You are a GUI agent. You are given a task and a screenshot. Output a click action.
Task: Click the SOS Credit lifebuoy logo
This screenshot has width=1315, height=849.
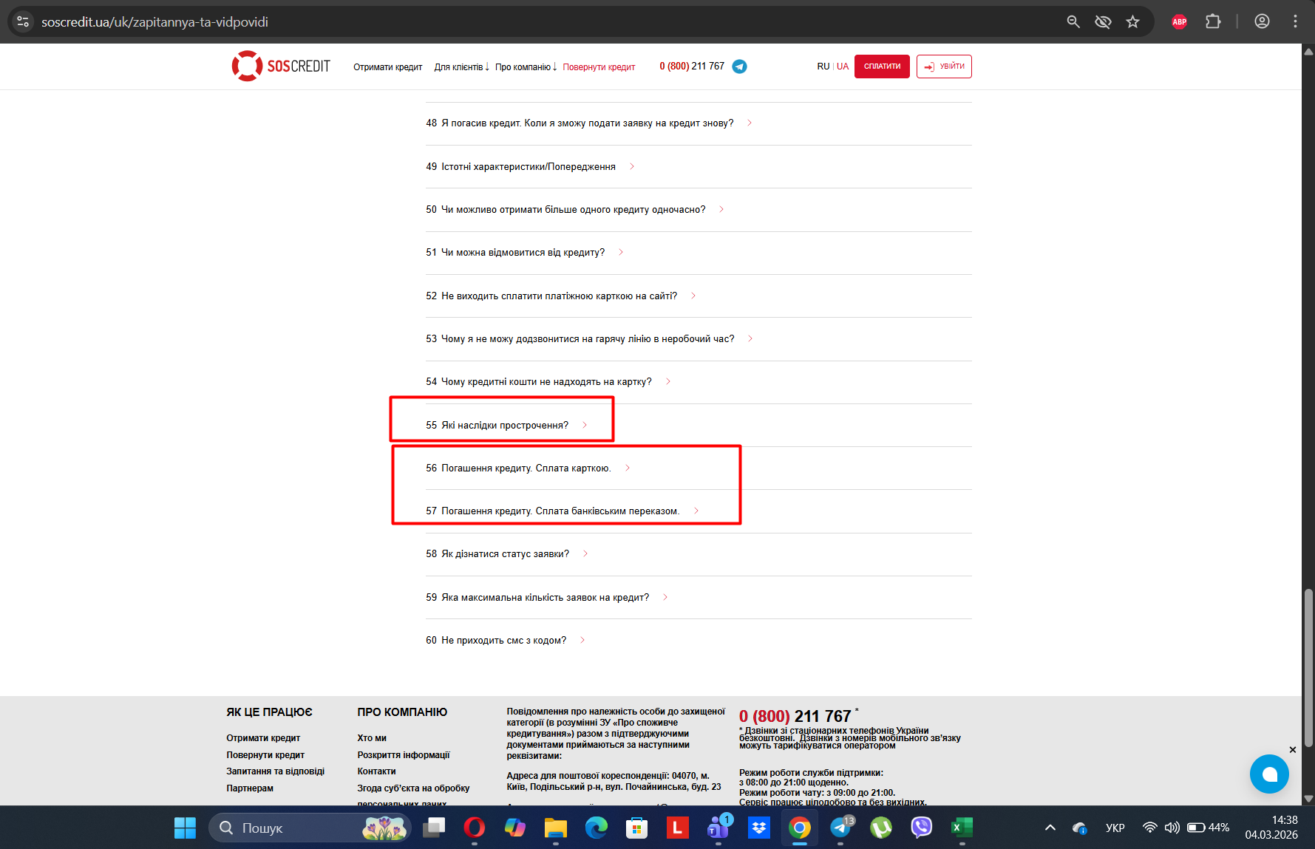coord(281,67)
